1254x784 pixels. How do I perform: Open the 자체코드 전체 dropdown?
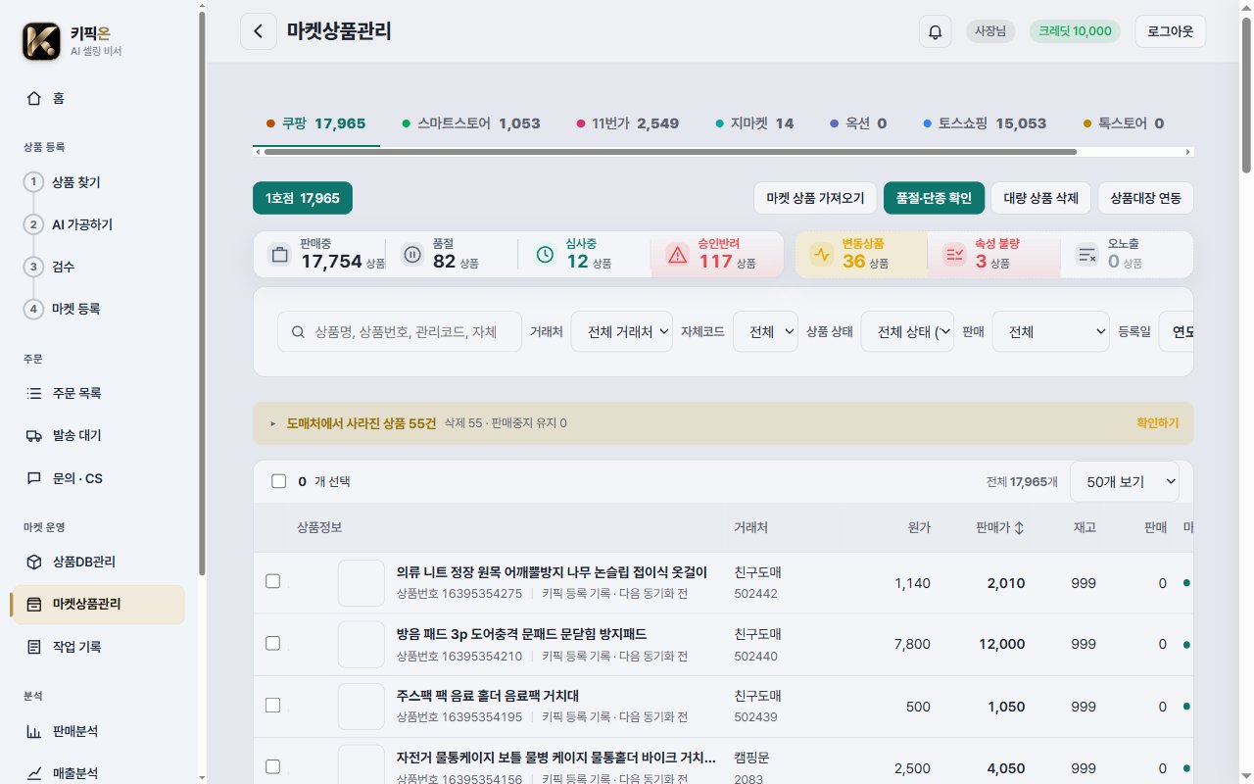(765, 331)
